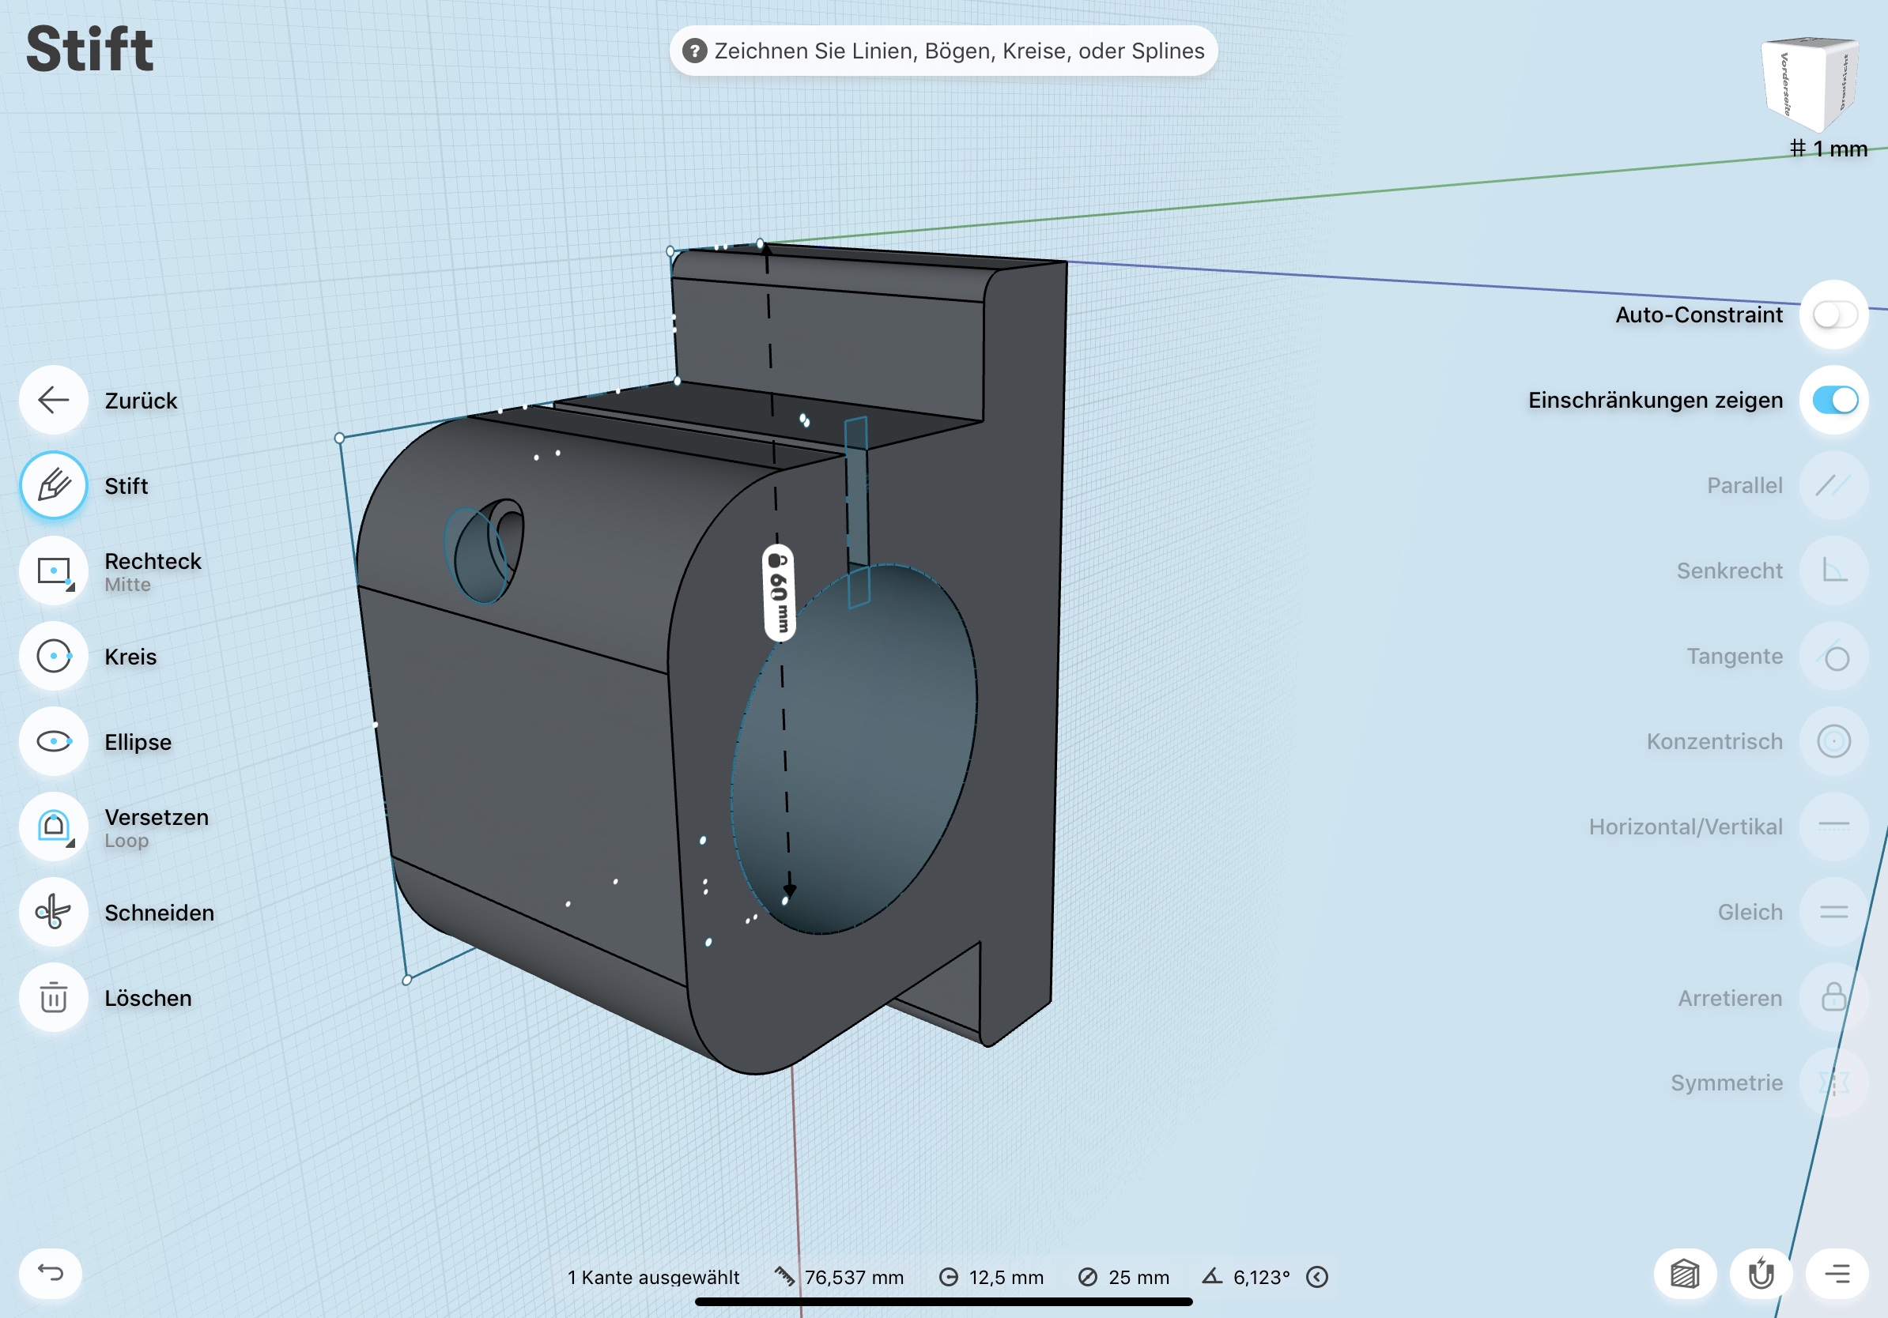
Task: Click the Löschen trash icon
Action: coord(54,997)
